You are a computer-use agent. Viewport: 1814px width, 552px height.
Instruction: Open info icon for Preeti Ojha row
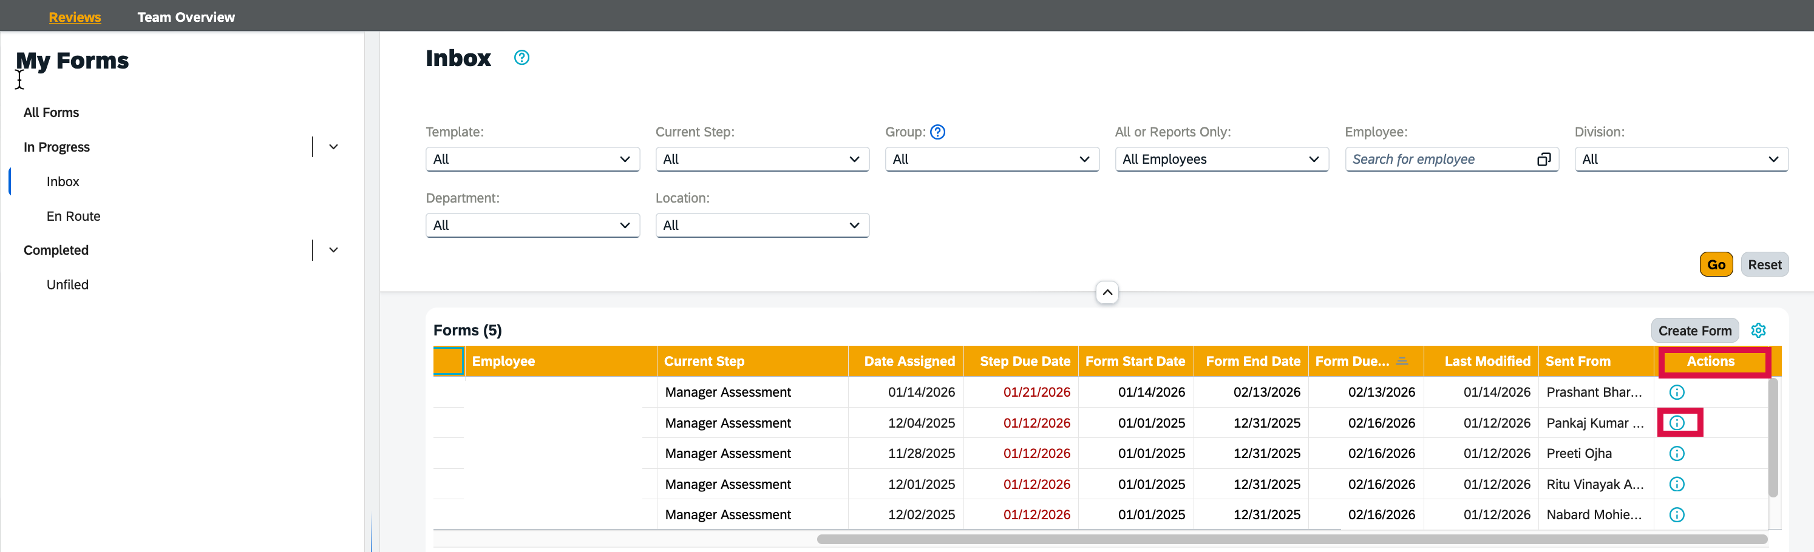(1677, 454)
